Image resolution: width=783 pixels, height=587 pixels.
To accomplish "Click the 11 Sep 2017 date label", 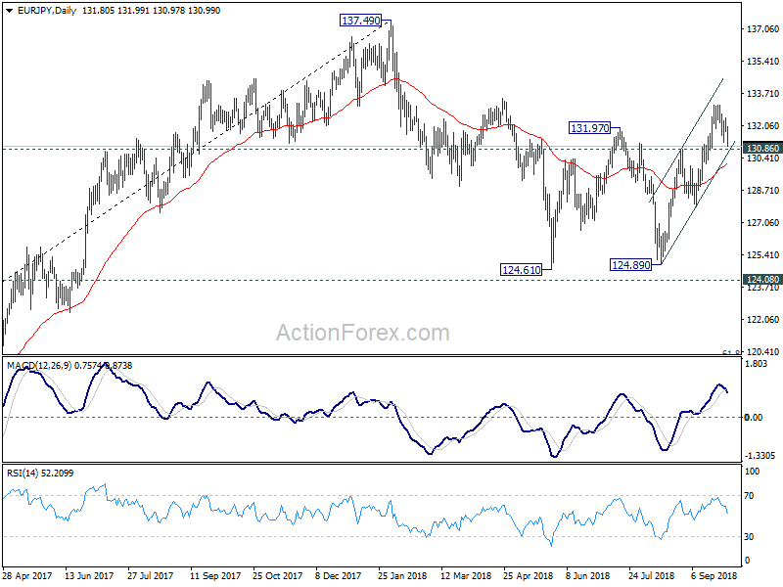I will point(215,575).
